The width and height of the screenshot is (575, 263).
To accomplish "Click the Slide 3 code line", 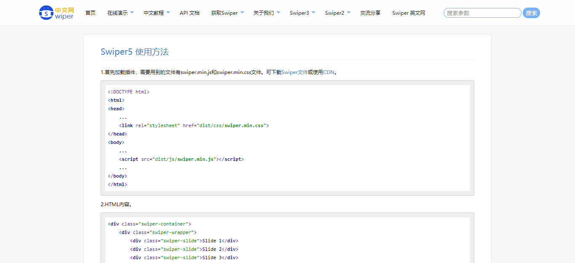I will (x=184, y=258).
